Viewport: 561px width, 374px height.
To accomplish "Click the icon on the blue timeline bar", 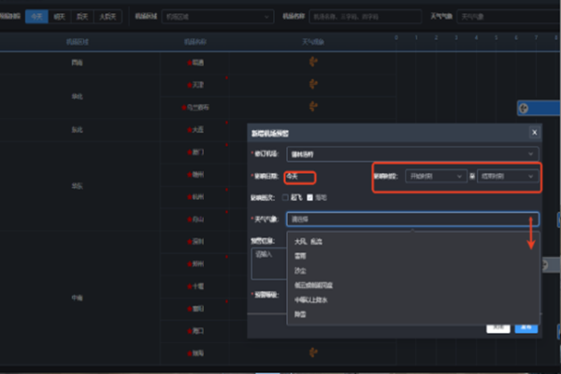I will click(x=524, y=108).
